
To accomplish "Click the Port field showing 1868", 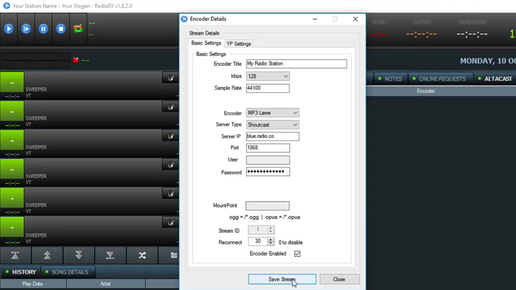I will (x=268, y=148).
